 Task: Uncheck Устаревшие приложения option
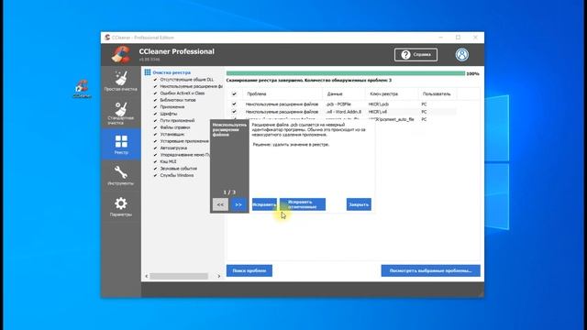pos(155,141)
